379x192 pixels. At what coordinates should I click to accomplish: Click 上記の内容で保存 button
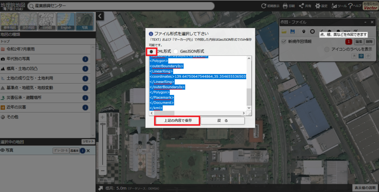(178, 121)
